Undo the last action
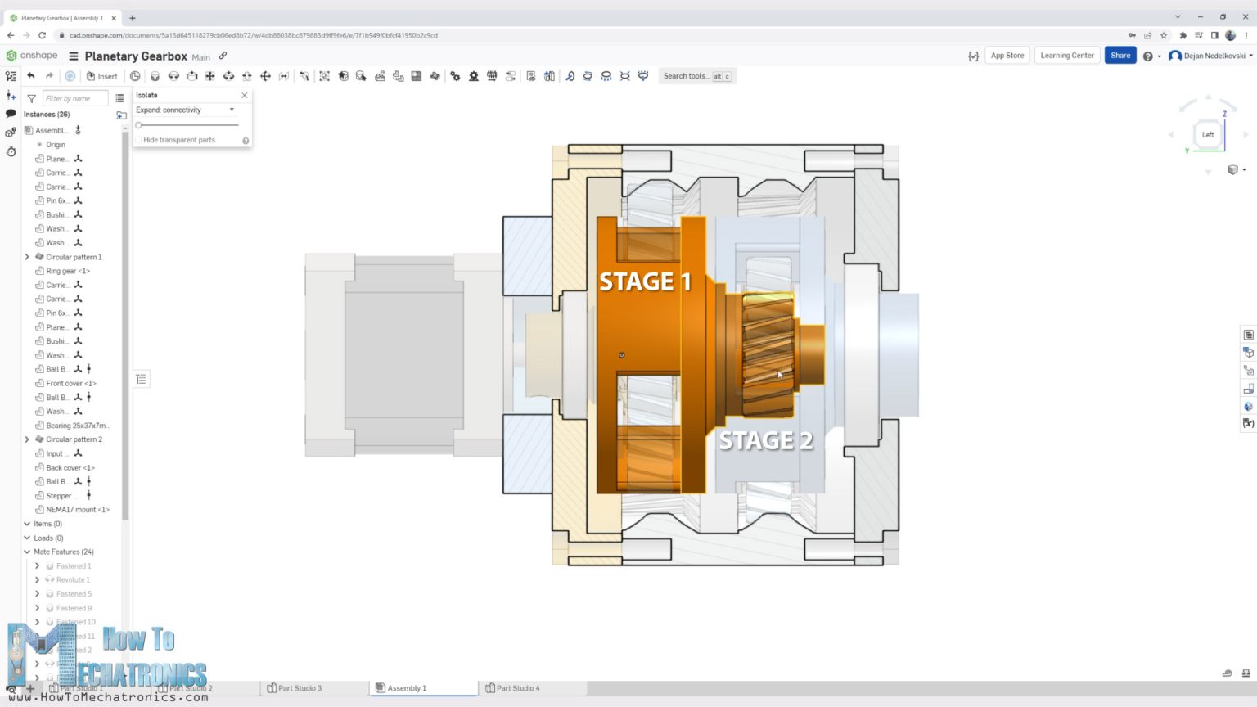 coord(31,75)
